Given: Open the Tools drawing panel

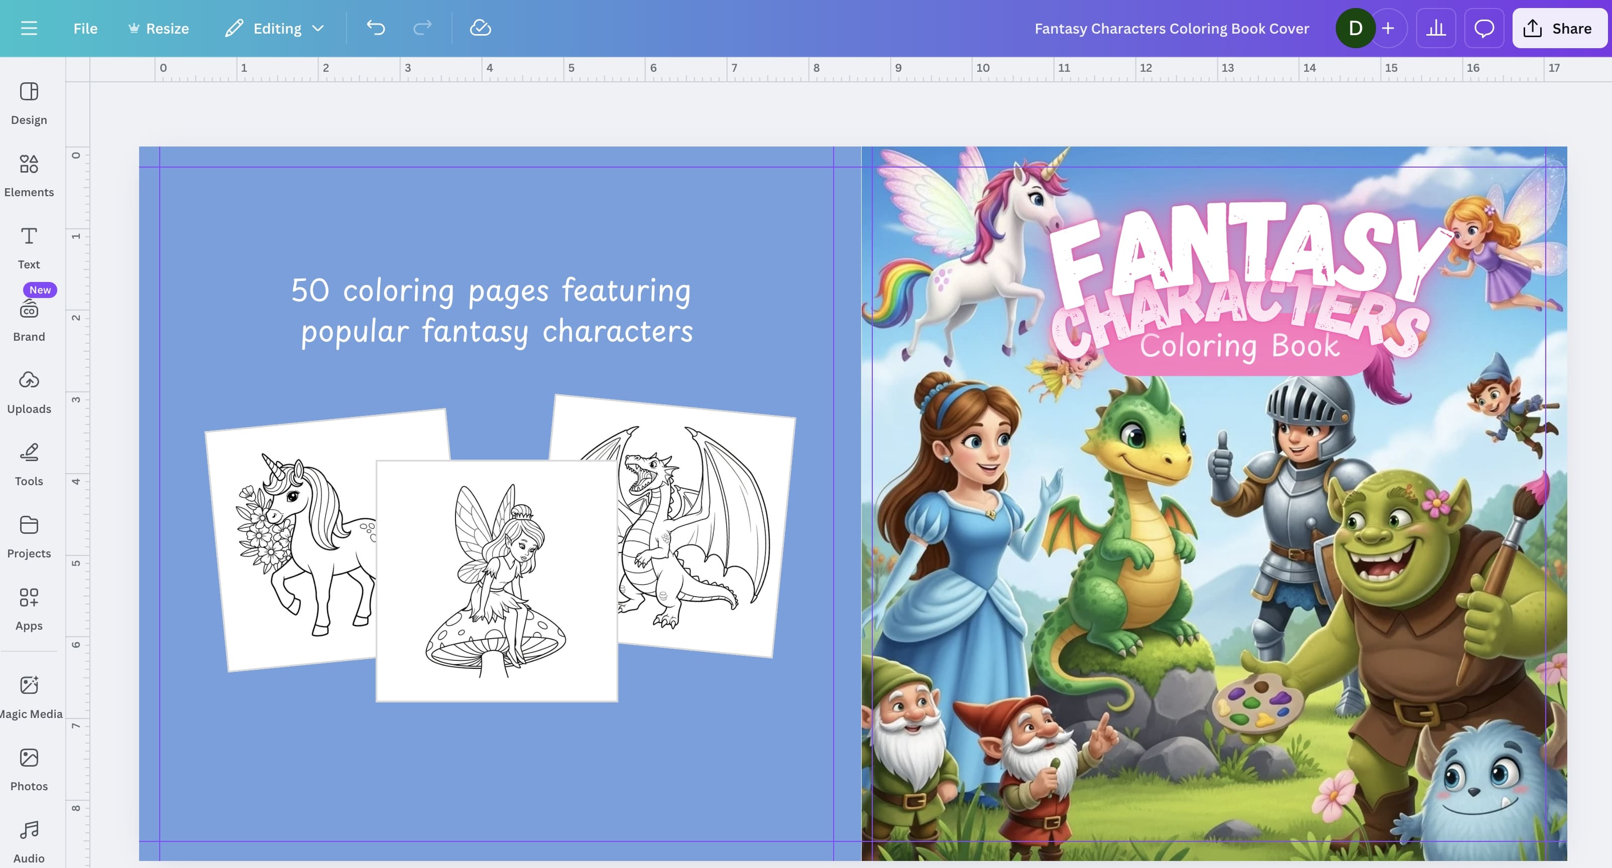Looking at the screenshot, I should coord(29,464).
